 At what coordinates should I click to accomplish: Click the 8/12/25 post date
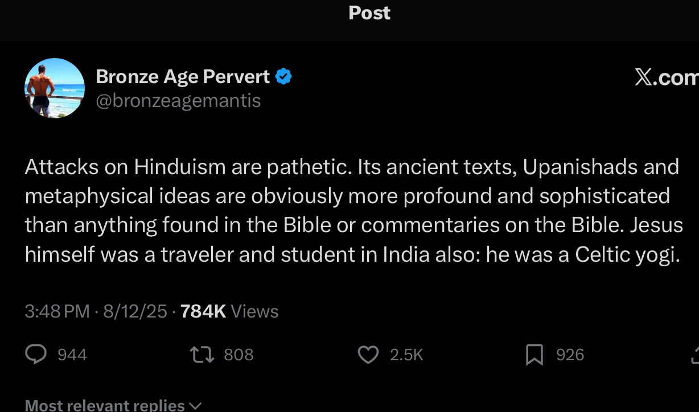(135, 311)
